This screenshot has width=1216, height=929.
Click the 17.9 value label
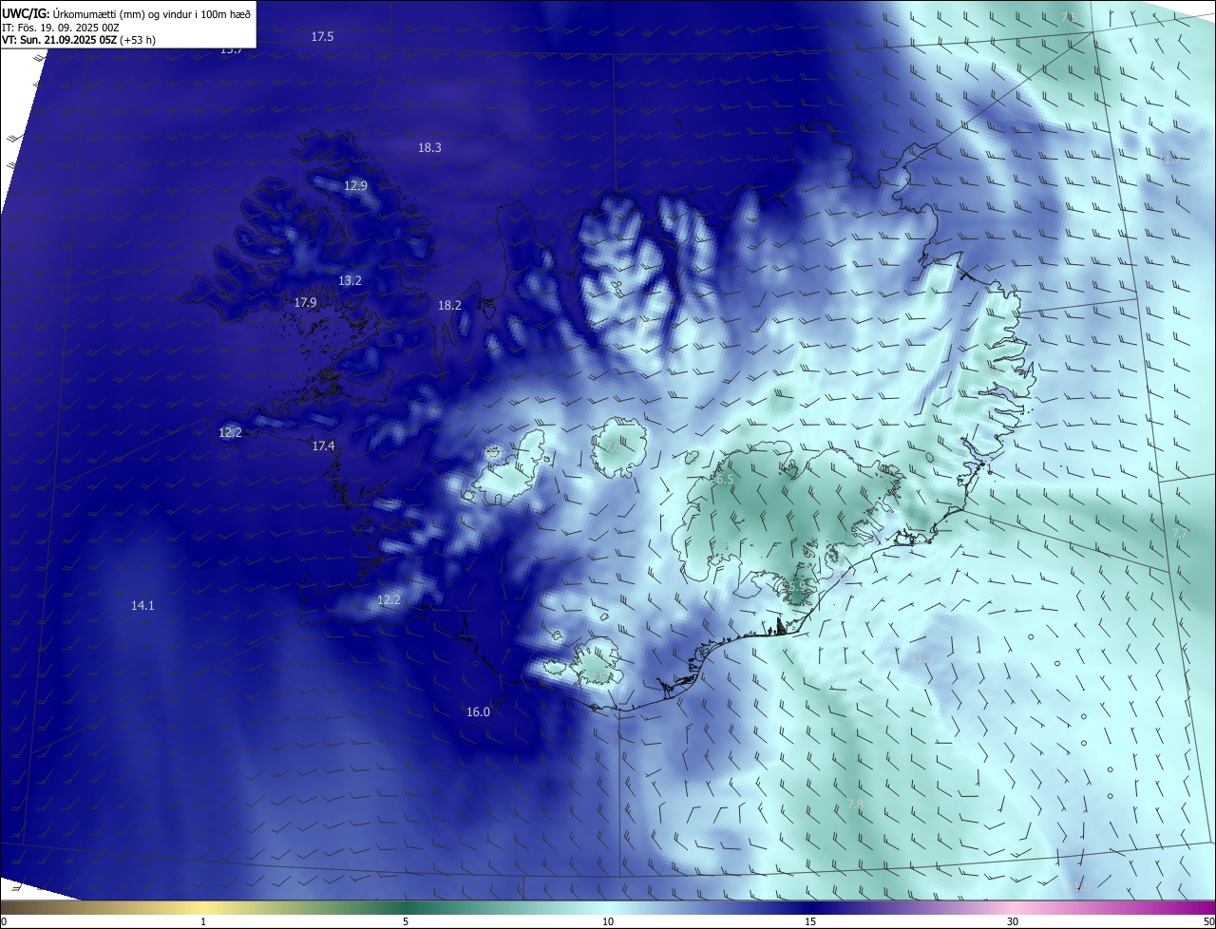click(305, 302)
